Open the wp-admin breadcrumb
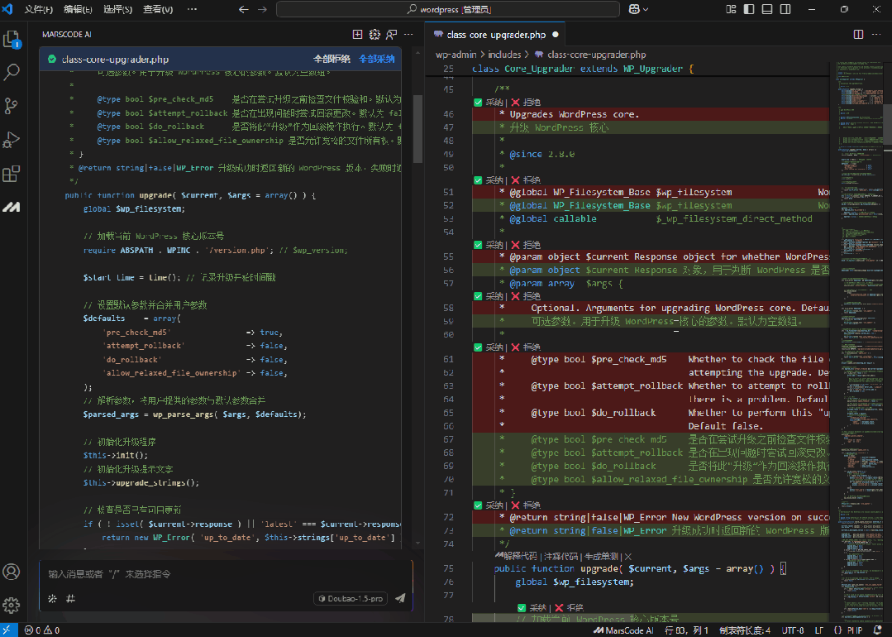This screenshot has width=892, height=637. click(456, 55)
